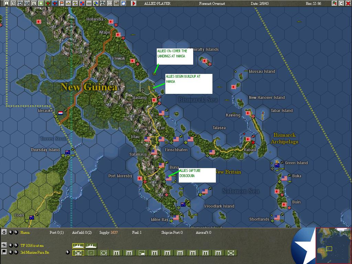Open the information 'i' toolbar icon

(x=34, y=3)
